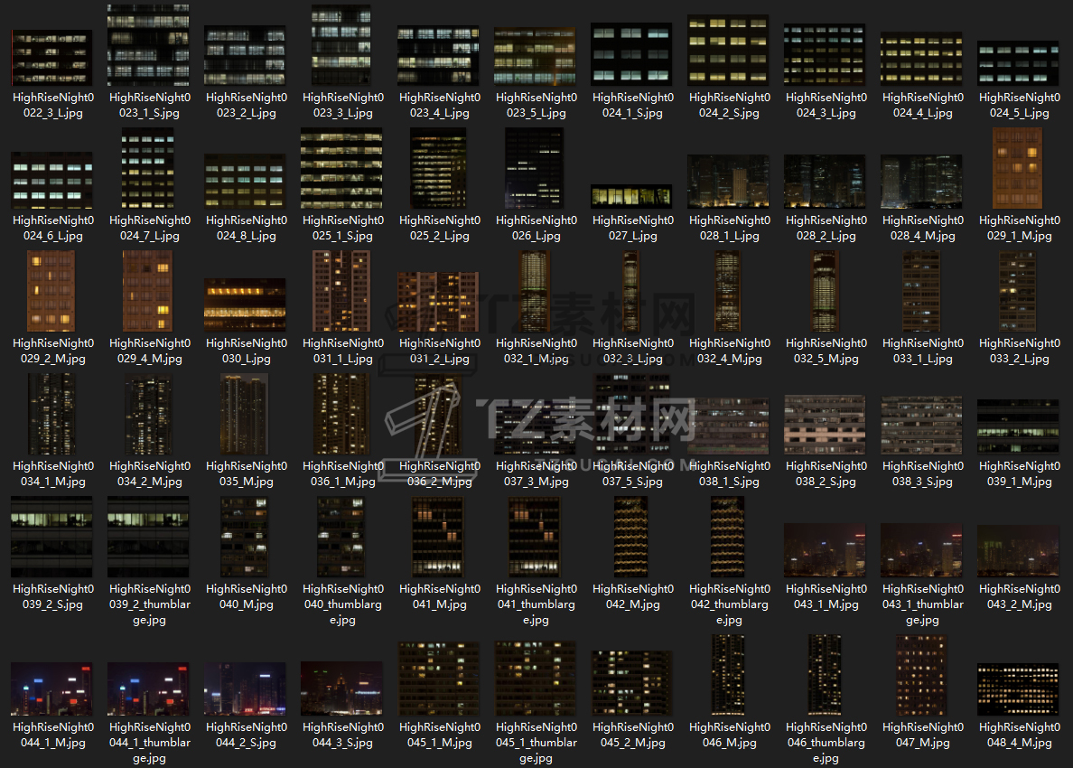Select thumbnail HighRiseNight0036_1_M.jpg
This screenshot has height=768, width=1073.
341,414
